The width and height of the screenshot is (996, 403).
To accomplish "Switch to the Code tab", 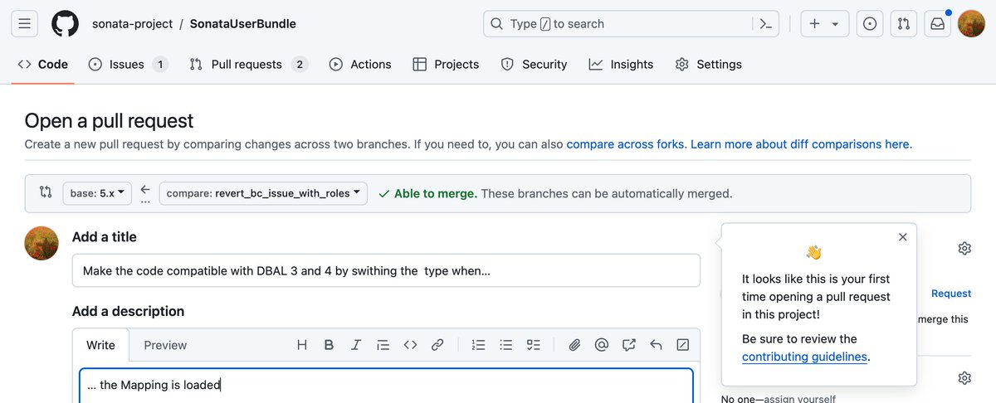I will pyautogui.click(x=43, y=64).
